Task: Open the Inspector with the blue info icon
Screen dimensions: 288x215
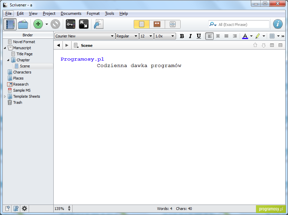Action: [278, 24]
